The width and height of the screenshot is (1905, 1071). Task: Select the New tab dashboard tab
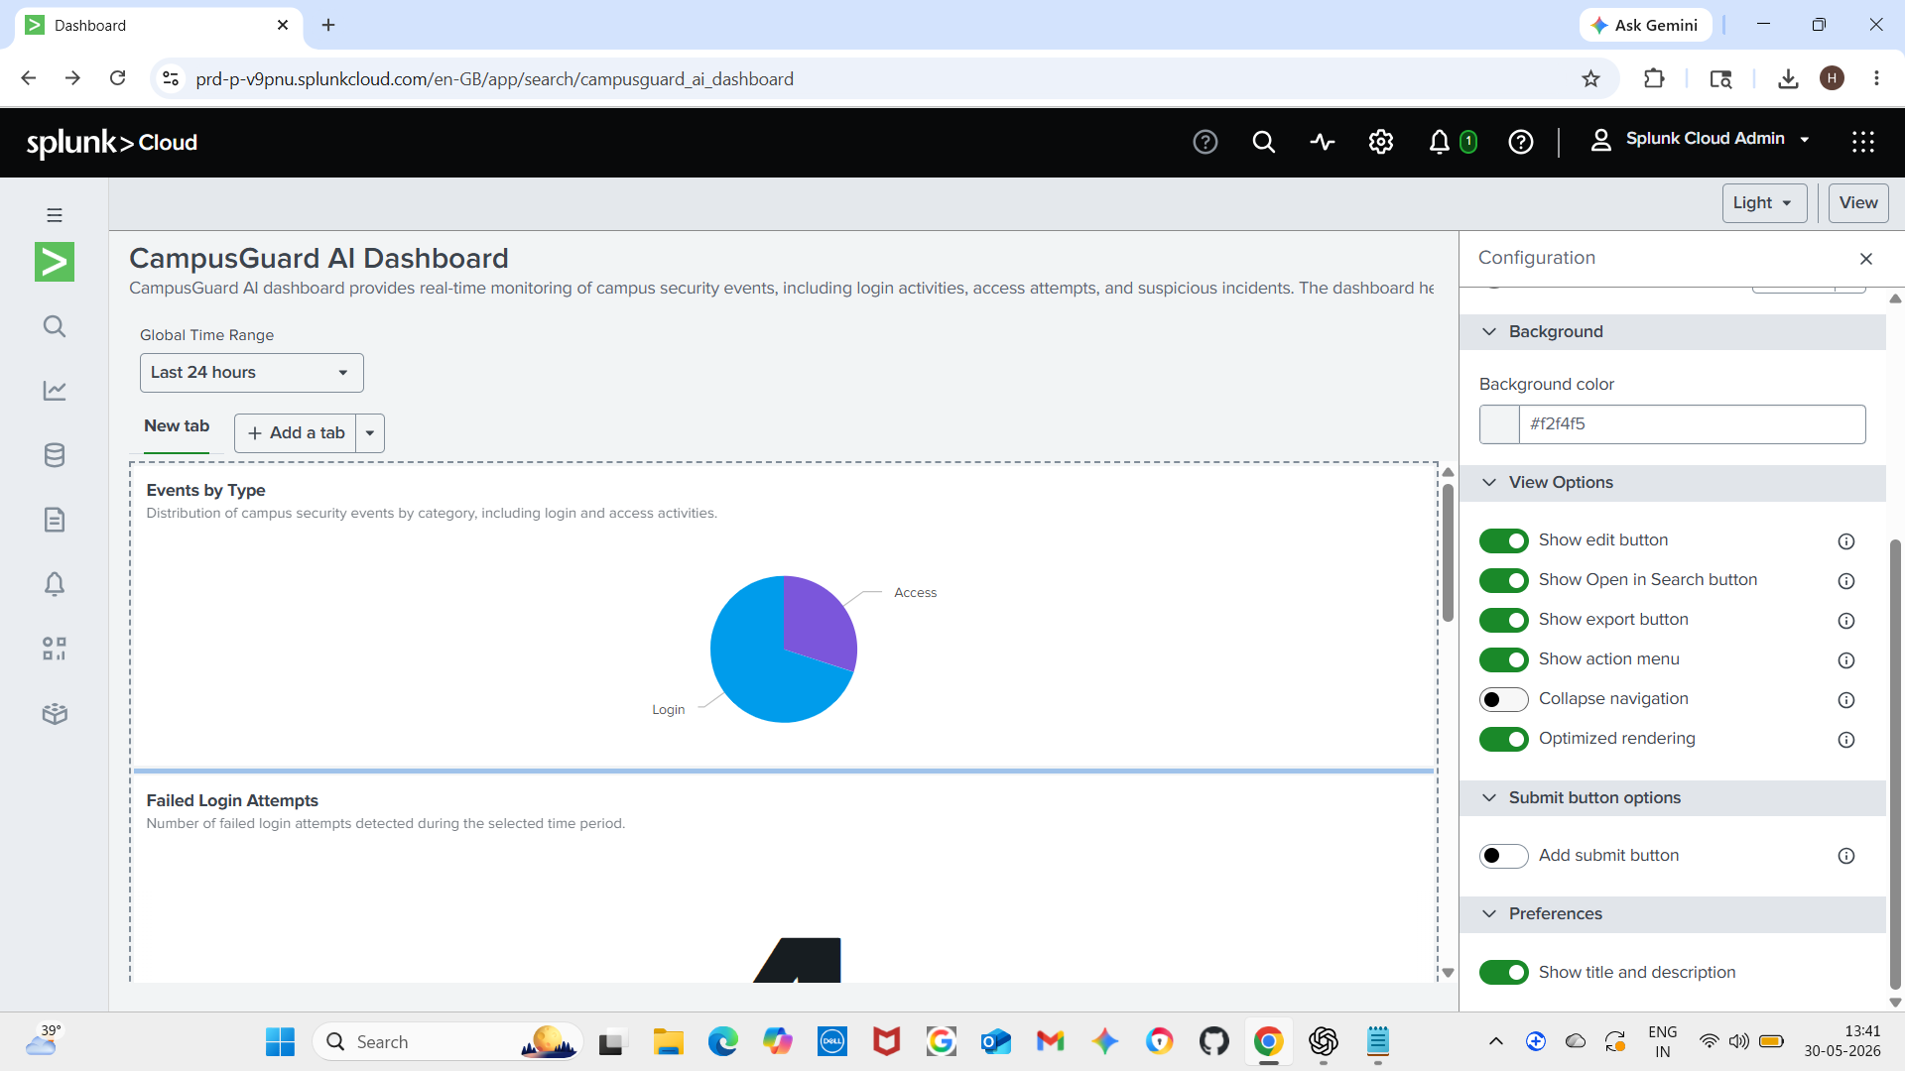click(177, 426)
